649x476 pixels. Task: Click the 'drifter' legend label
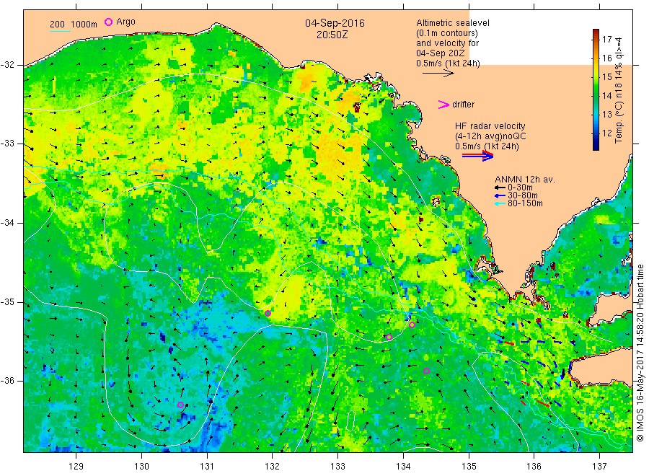tap(463, 105)
